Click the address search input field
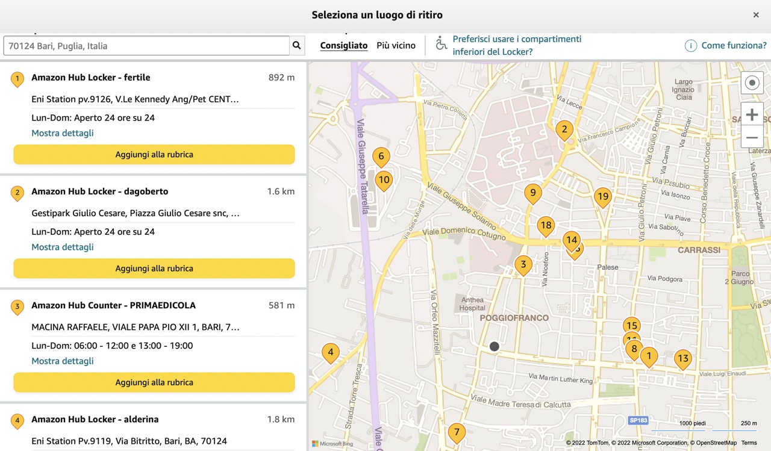Screen dimensions: 771x451 pyautogui.click(x=145, y=45)
